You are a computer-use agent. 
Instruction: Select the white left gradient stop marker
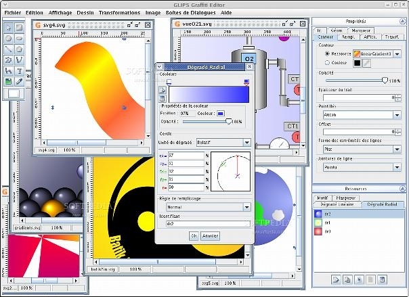(169, 83)
